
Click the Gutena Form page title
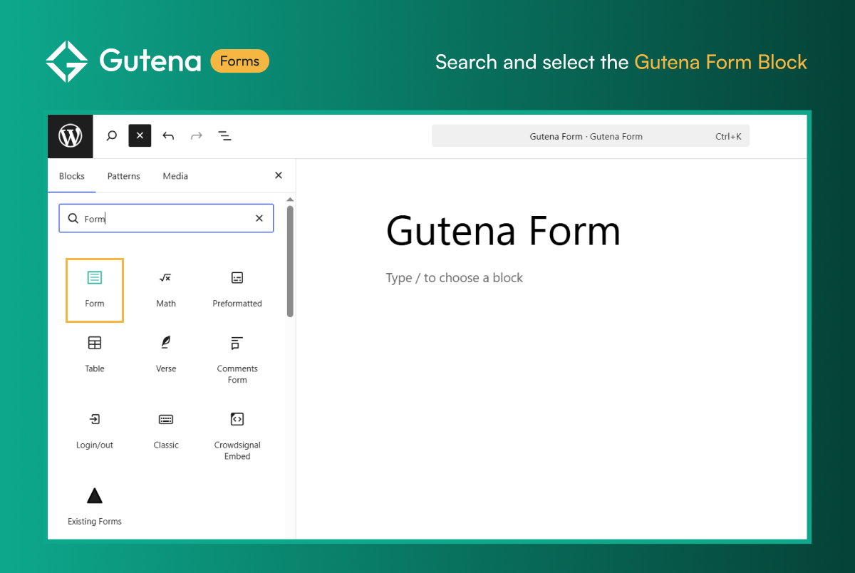point(503,232)
